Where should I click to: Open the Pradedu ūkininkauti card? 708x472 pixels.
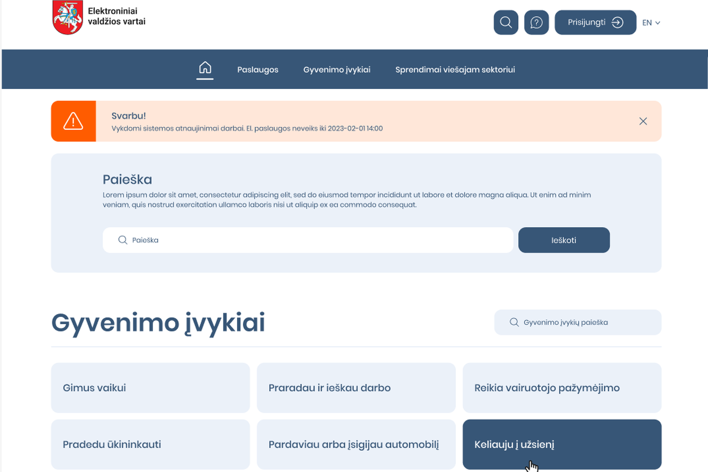[x=150, y=444]
